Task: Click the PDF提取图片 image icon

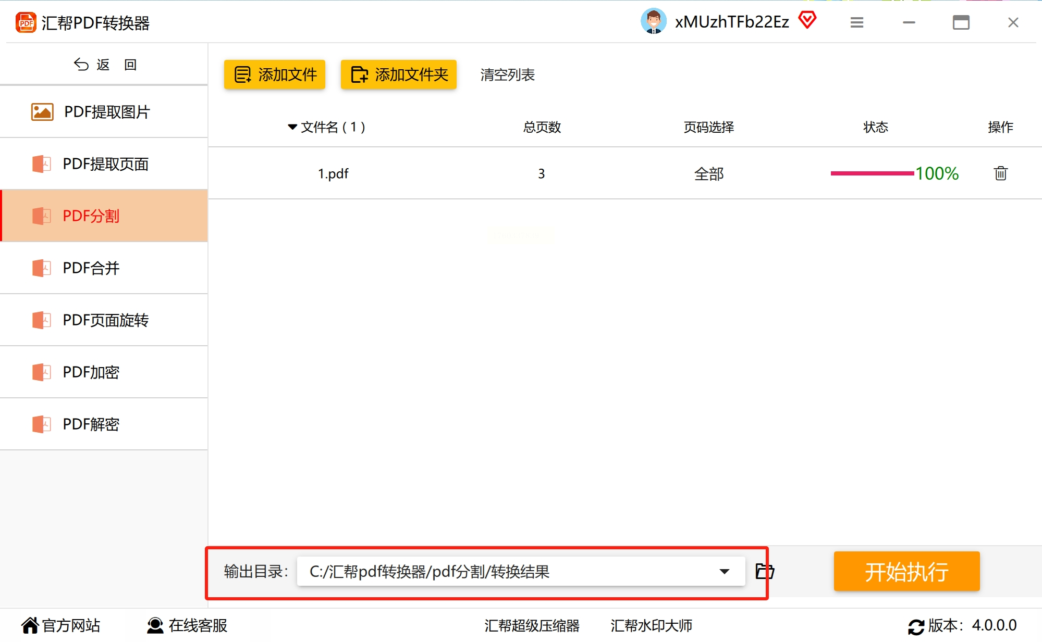Action: pyautogui.click(x=42, y=112)
